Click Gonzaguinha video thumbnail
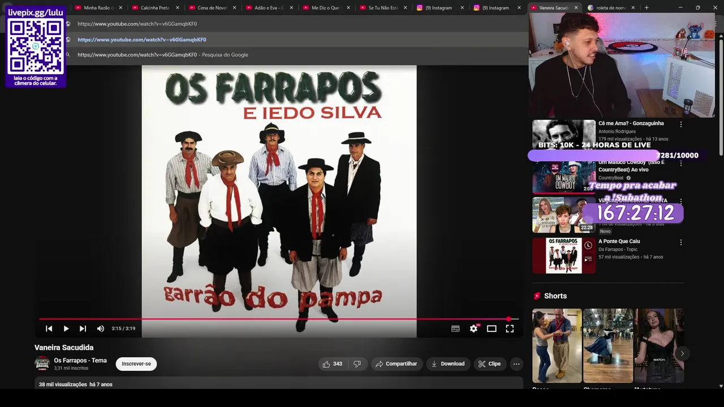This screenshot has height=407, width=724. click(x=564, y=135)
